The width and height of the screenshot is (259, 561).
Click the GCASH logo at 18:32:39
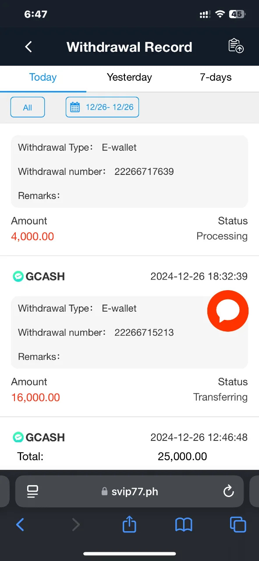pyautogui.click(x=38, y=277)
